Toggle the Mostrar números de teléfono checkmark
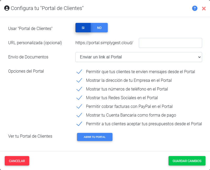Image resolution: width=210 pixels, height=170 pixels. 79,89
